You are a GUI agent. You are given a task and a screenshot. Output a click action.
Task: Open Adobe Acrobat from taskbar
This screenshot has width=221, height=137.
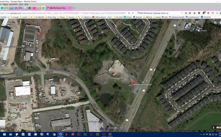point(91,135)
